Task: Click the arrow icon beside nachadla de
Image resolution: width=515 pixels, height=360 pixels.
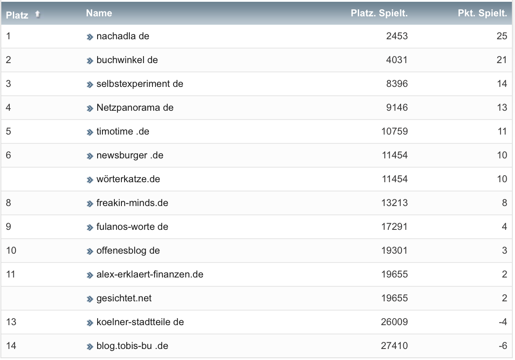Action: point(90,37)
